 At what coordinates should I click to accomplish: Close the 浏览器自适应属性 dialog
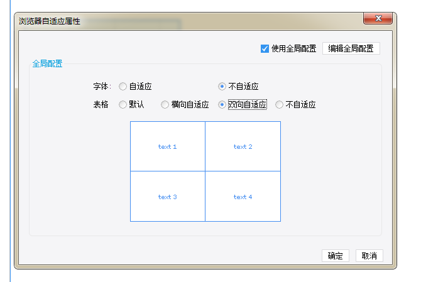click(x=378, y=18)
